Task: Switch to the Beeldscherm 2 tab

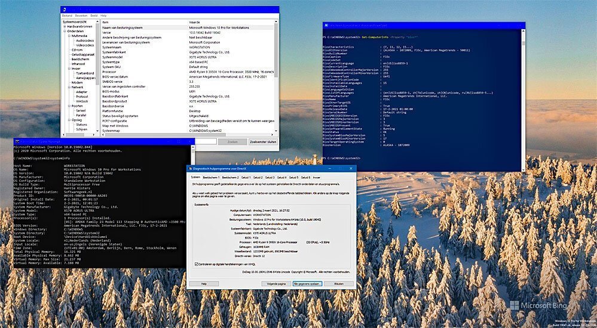Action: (230, 177)
